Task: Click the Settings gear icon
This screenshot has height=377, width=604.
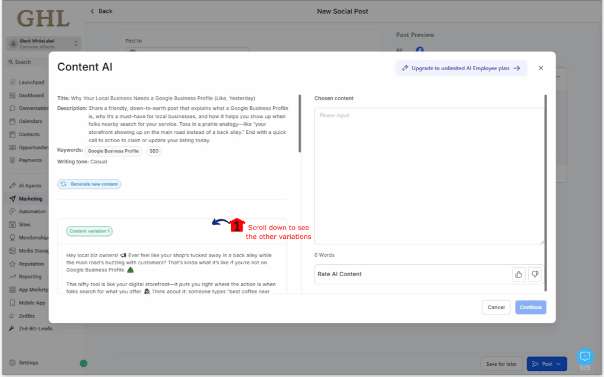Action: pos(12,363)
